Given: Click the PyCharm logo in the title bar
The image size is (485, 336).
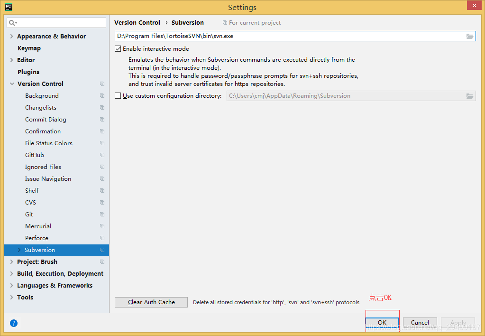Looking at the screenshot, I should [9, 7].
